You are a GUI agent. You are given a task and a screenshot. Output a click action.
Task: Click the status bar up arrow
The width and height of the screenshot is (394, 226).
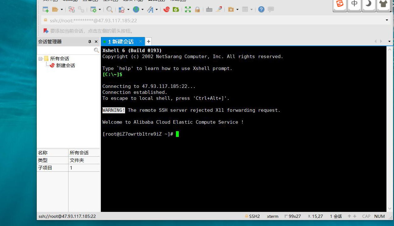point(349,216)
